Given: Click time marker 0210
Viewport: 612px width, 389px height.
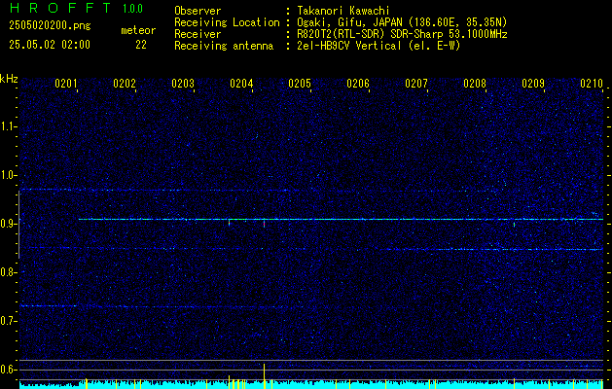Looking at the screenshot, I should 592,83.
